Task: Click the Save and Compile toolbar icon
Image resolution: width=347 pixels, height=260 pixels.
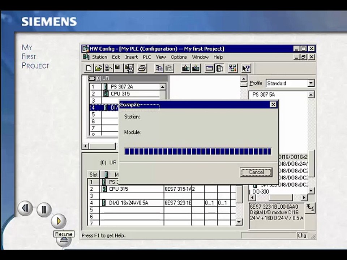Action: click(x=129, y=68)
